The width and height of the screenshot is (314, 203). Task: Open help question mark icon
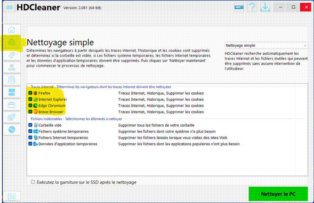[x=252, y=7]
